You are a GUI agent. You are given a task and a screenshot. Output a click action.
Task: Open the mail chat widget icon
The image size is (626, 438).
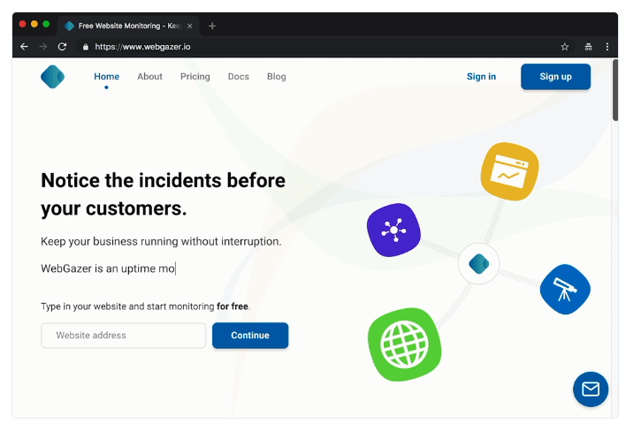point(590,389)
